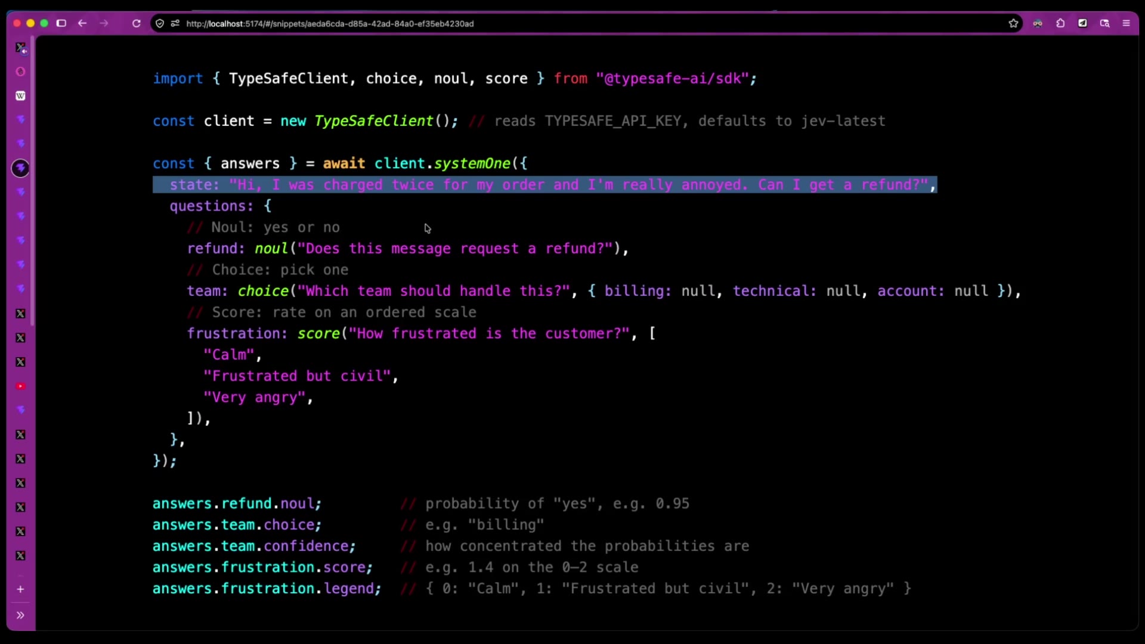The width and height of the screenshot is (1145, 644).
Task: Click answers.refund.noul line
Action: (x=237, y=504)
